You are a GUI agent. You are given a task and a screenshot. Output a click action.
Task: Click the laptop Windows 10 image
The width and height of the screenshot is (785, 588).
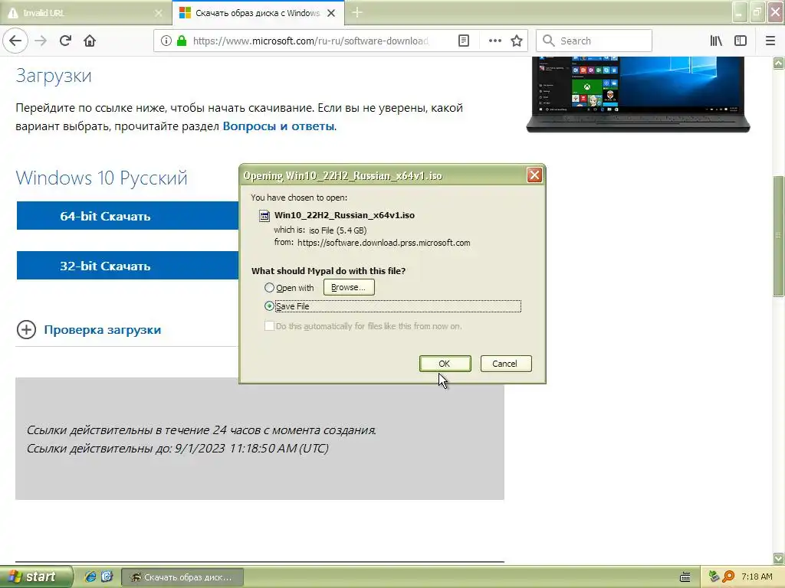click(x=639, y=94)
